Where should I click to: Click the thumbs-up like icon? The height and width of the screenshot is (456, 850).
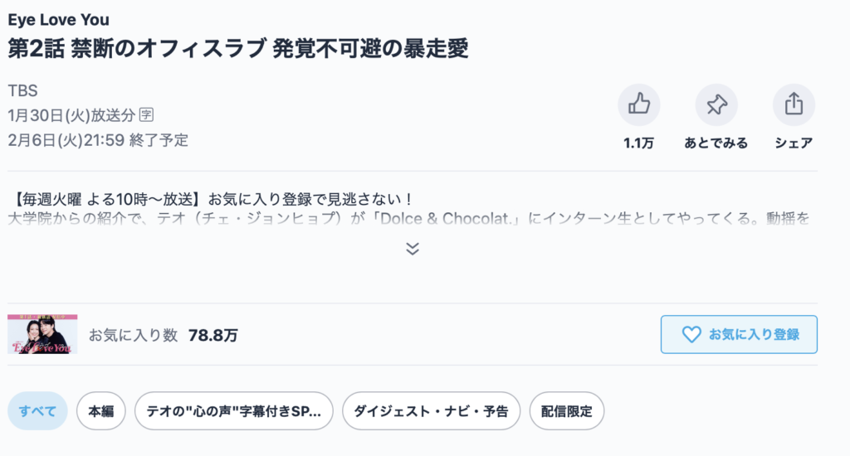(638, 104)
